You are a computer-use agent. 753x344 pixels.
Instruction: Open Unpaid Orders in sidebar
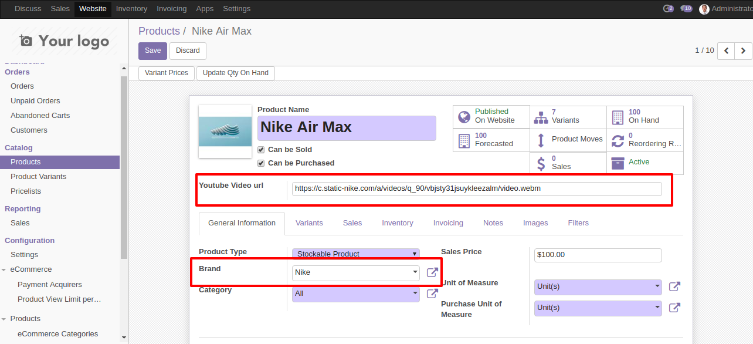(35, 101)
